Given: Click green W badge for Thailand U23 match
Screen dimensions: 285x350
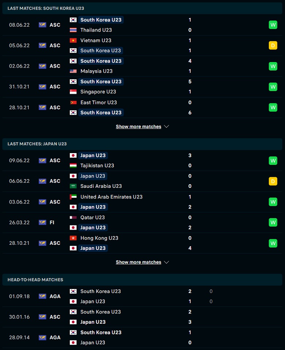Looking at the screenshot, I should click(273, 25).
